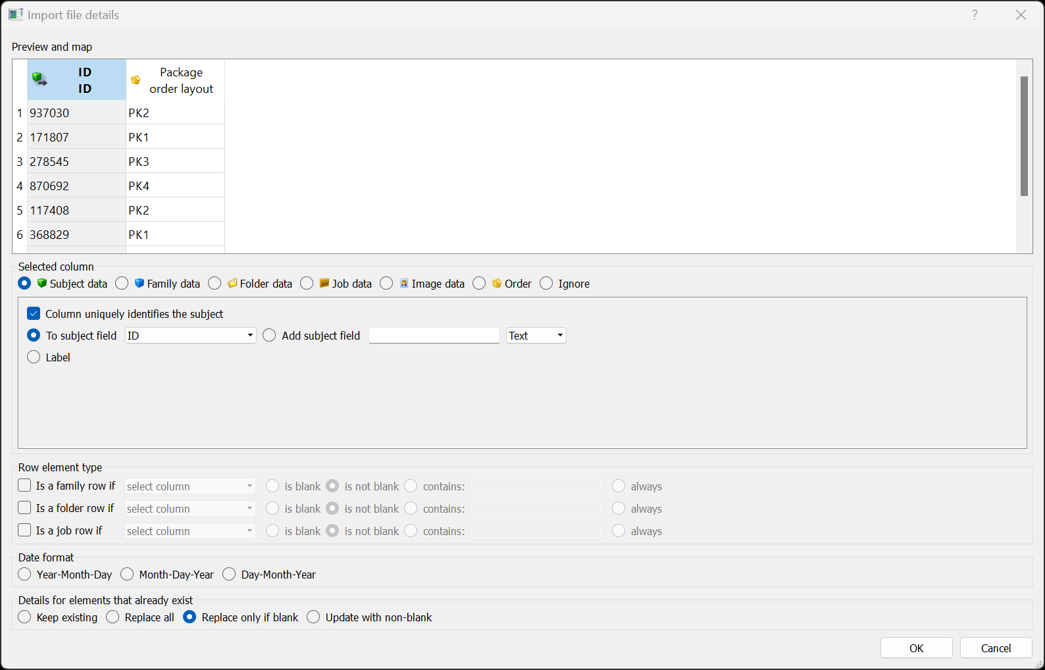Screen dimensions: 1045x670
Task: Select the ID column header
Action: (76, 80)
